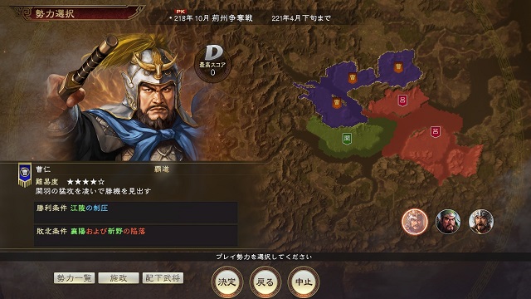The height and width of the screenshot is (299, 531).
Task: Go back with the 戻る button
Action: (265, 282)
